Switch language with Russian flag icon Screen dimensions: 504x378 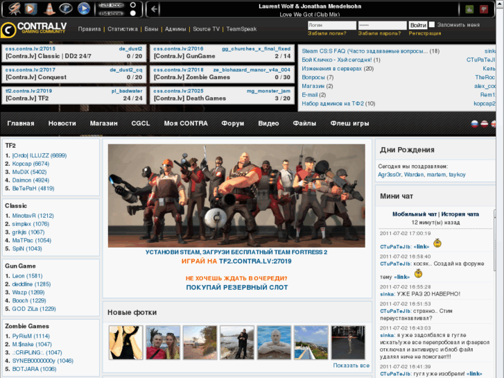[475, 124]
